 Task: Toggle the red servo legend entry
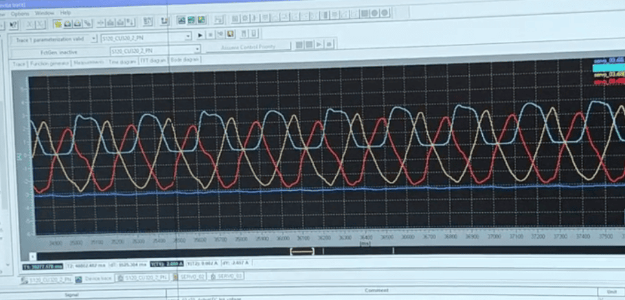607,82
